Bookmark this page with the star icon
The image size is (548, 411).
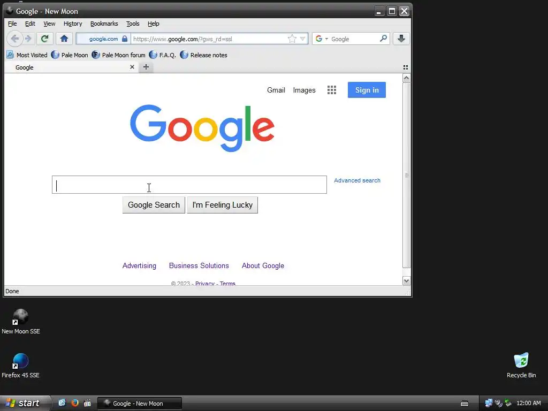292,39
